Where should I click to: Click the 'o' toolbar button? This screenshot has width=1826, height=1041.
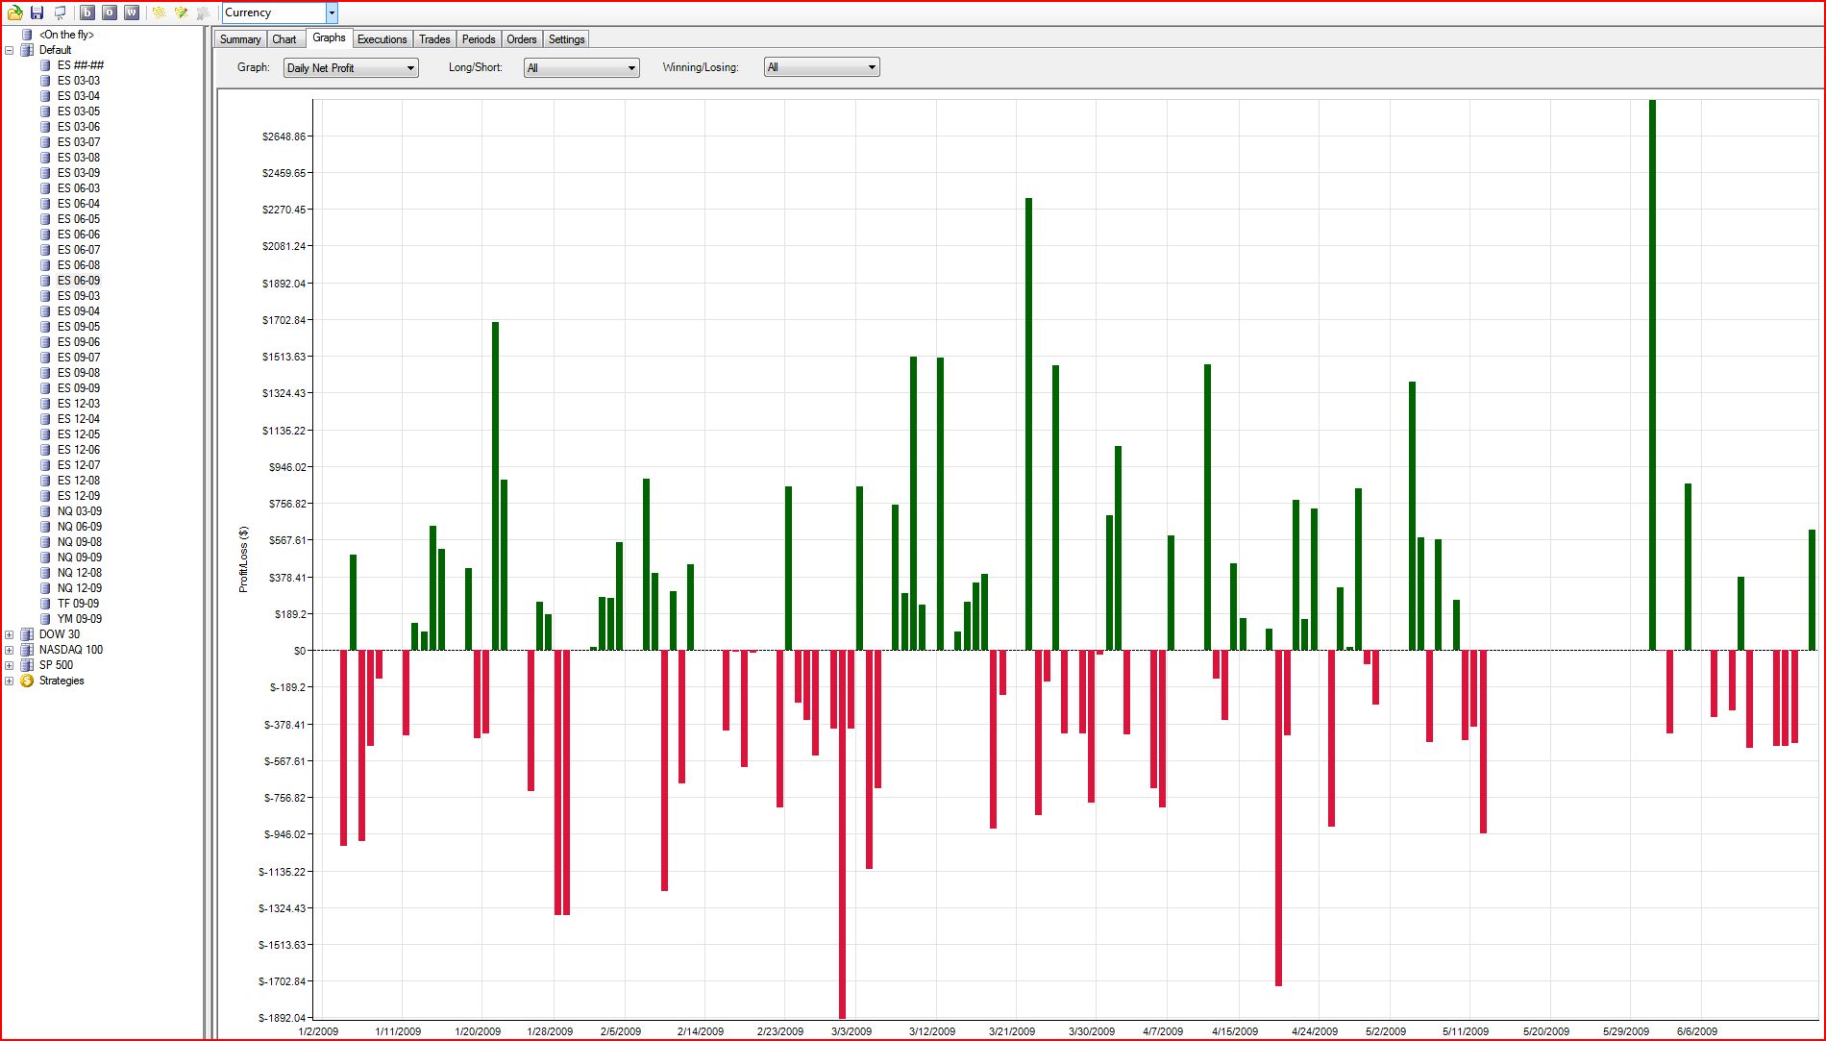point(110,12)
